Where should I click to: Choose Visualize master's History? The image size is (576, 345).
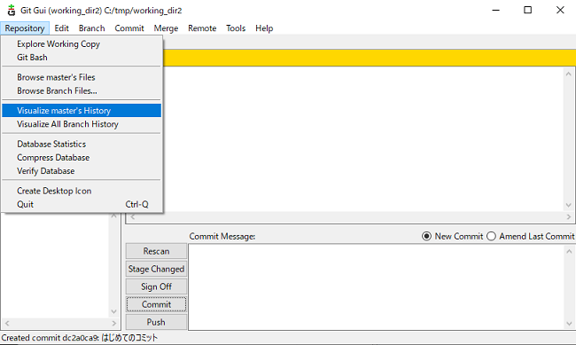point(82,110)
